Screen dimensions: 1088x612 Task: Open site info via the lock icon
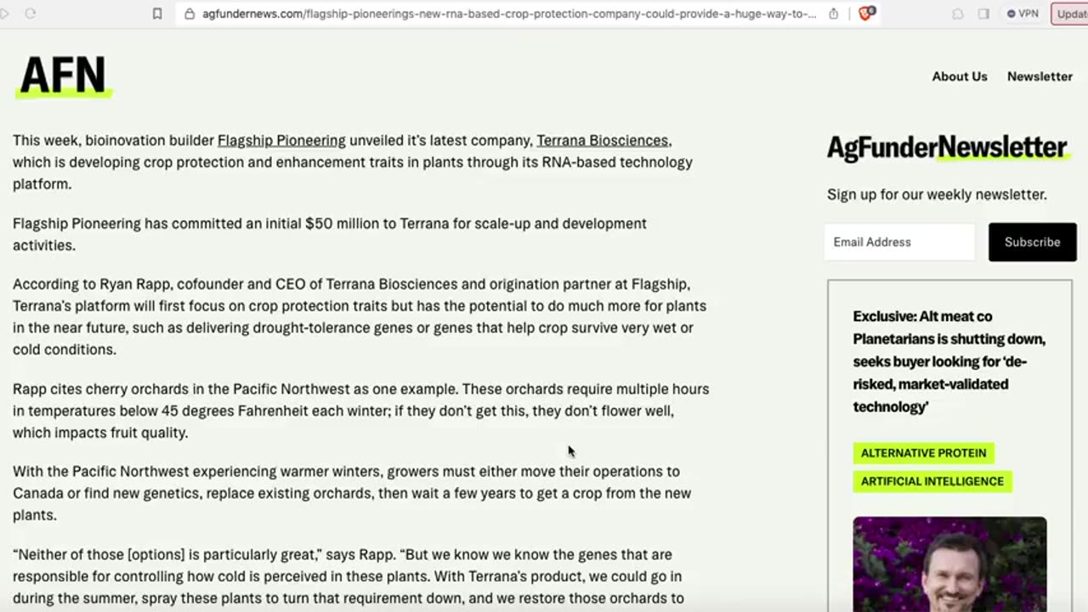(x=190, y=14)
